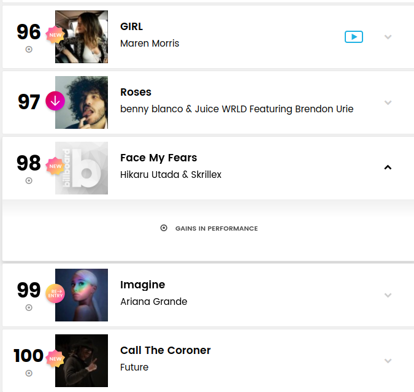Screen dimensions: 414x392
Task: Play the GIRL video by Maren Morris
Action: pos(353,37)
